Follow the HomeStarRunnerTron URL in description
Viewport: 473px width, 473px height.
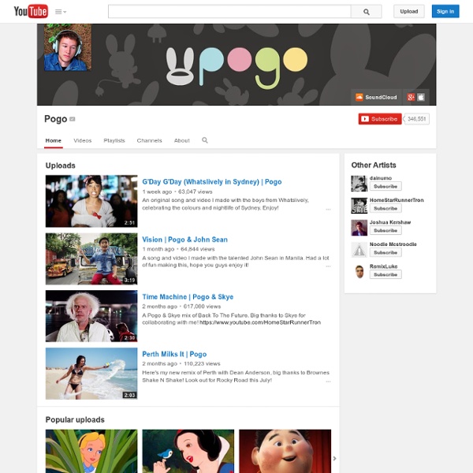260,322
